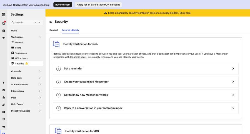Click the General list icon under Workspace
The width and height of the screenshot is (250, 134).
pos(12,42)
